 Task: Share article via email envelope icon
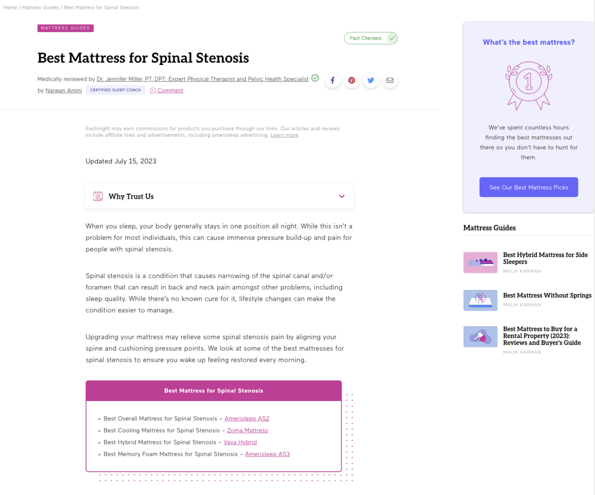point(390,80)
